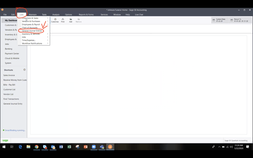Expand Inventory & Services submenu

coord(34,34)
